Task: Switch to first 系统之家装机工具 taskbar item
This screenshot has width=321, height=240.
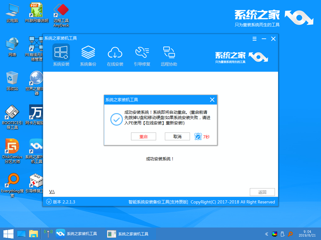Action: [76, 234]
